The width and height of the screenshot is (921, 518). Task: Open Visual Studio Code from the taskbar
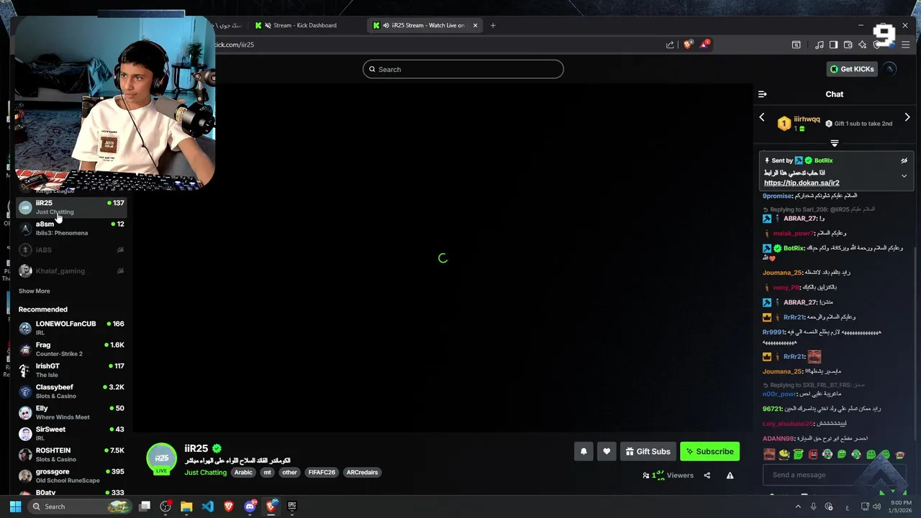(x=207, y=506)
